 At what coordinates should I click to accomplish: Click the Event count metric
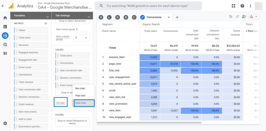(31, 67)
